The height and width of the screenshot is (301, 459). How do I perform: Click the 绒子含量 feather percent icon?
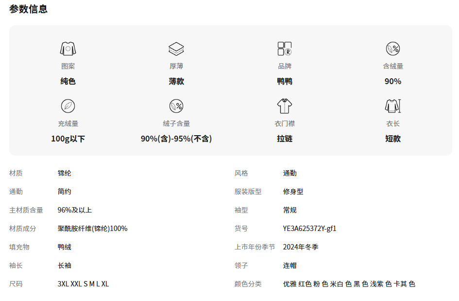point(176,106)
